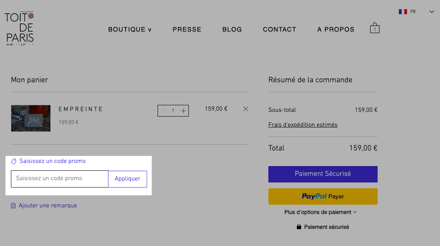
Task: Open the A PROPOS page
Action: 336,30
